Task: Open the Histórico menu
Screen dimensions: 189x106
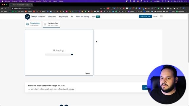Action: (x=31, y=1)
